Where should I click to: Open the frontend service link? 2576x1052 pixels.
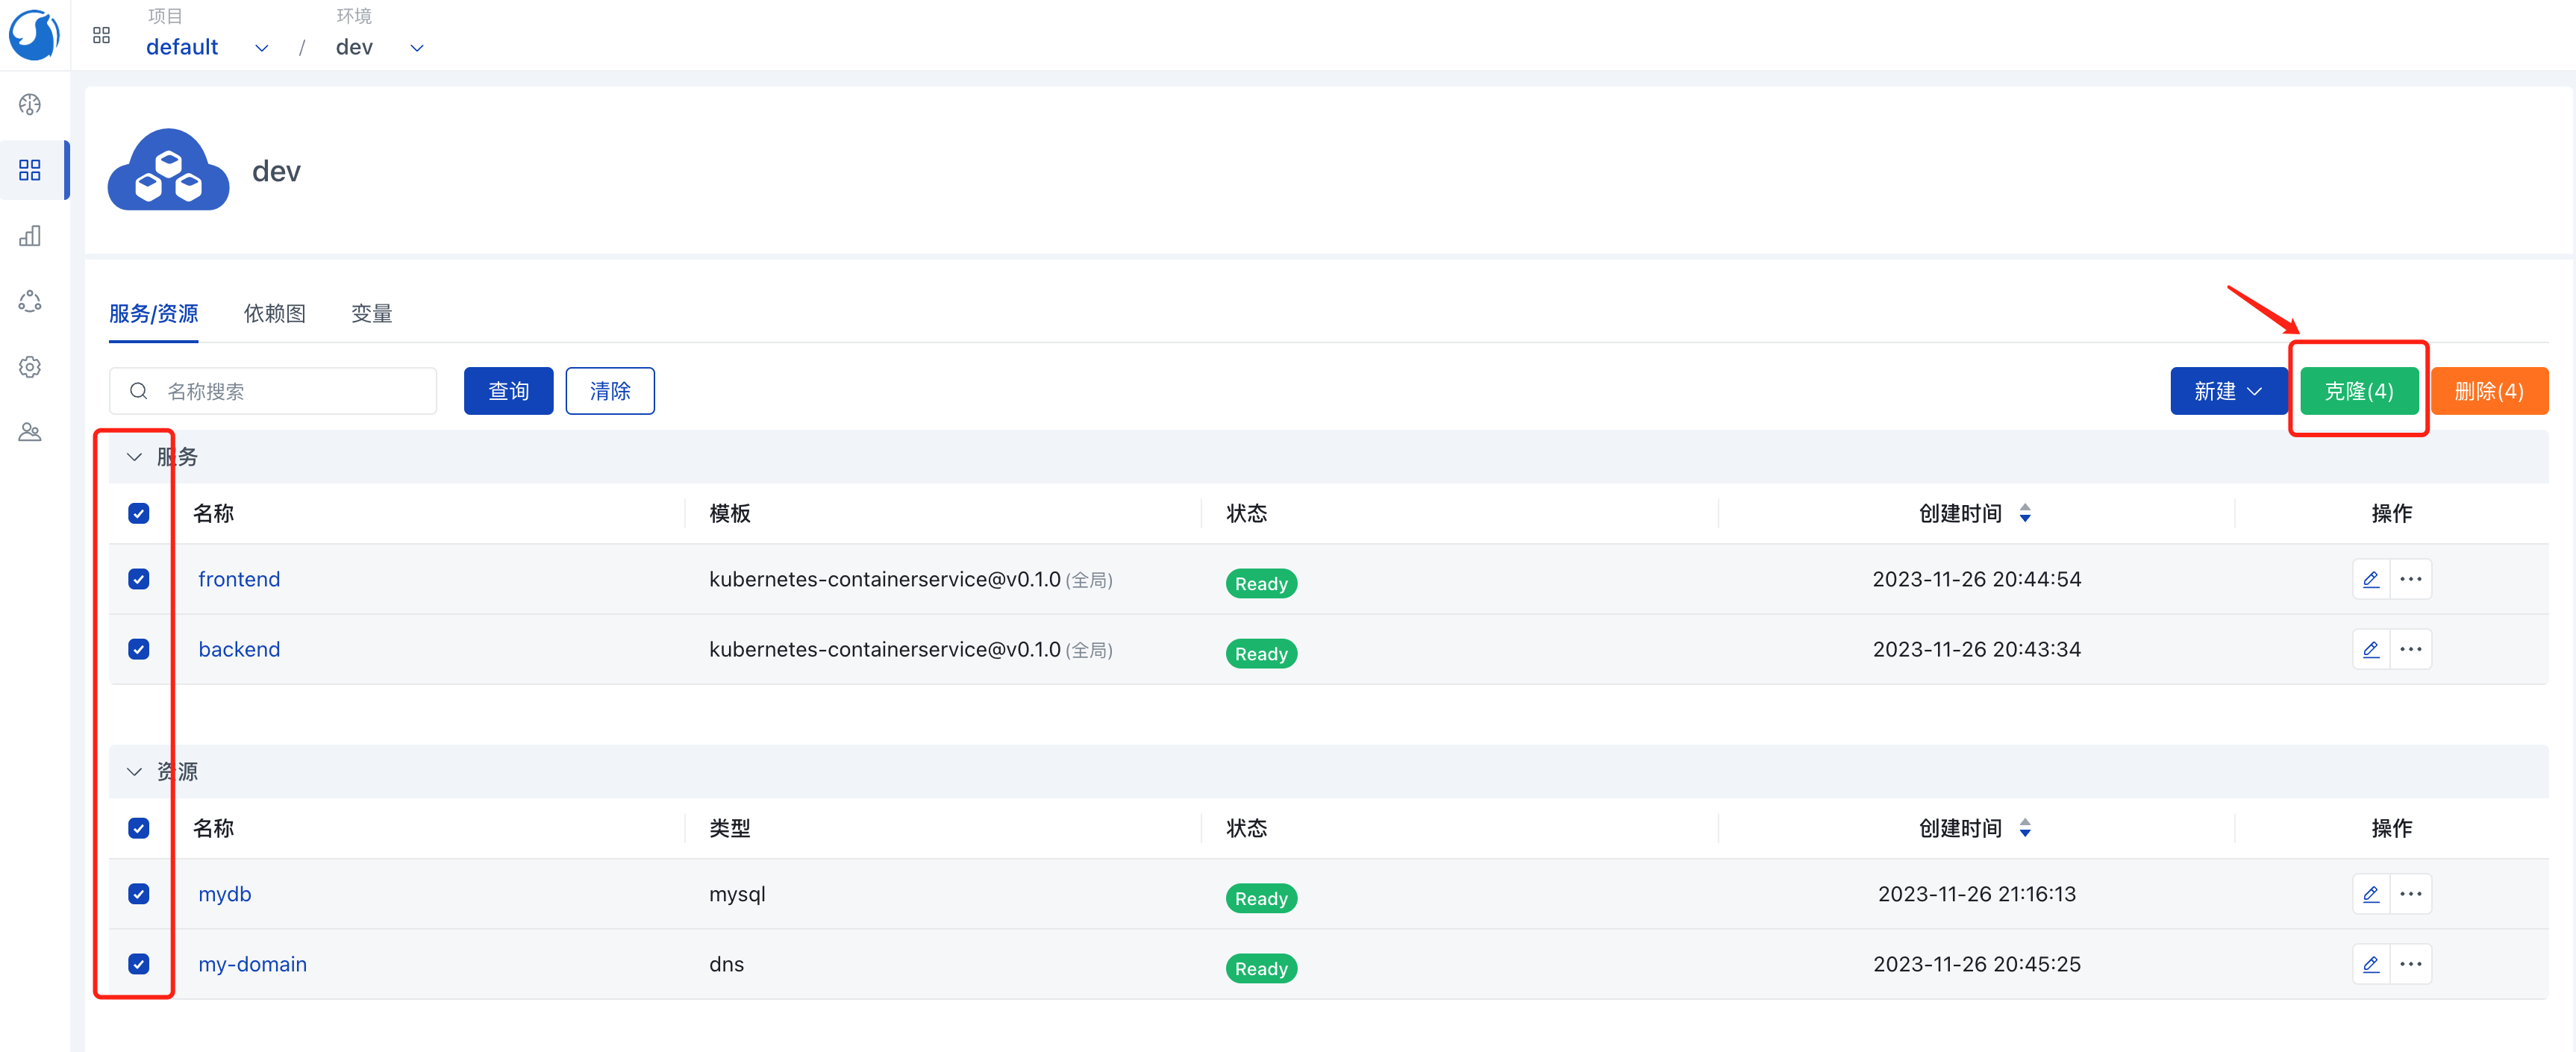[239, 579]
